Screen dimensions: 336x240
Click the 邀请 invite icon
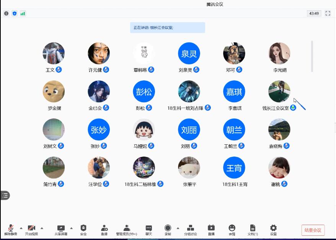click(x=104, y=229)
